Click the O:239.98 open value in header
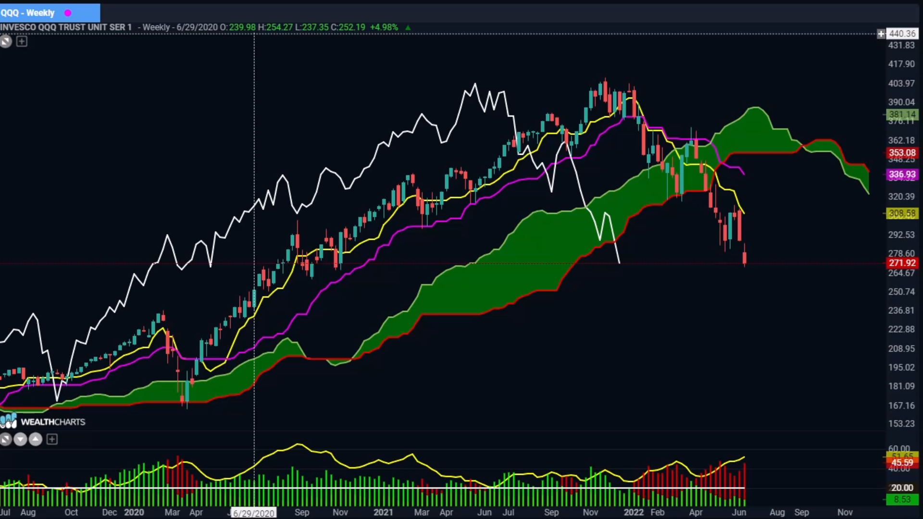Image resolution: width=923 pixels, height=519 pixels. [x=238, y=27]
